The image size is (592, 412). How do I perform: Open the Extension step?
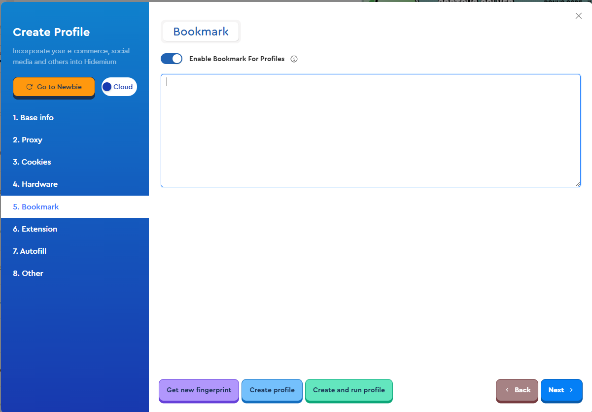[x=35, y=229]
